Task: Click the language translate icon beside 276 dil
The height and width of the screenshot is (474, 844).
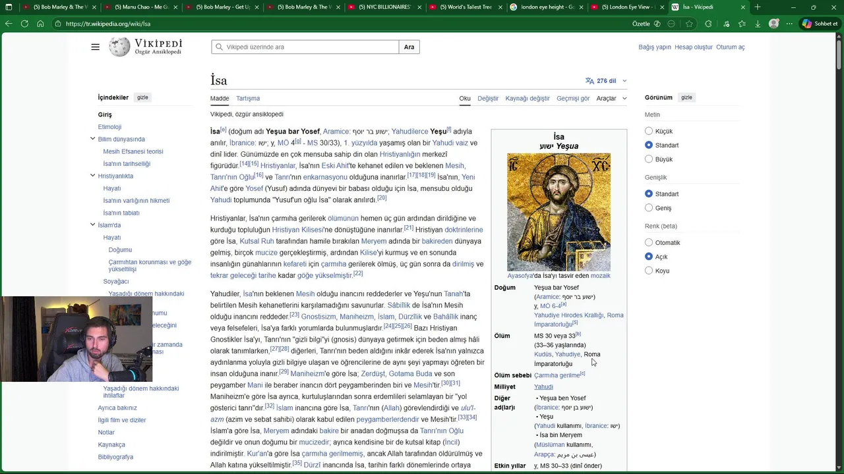Action: [589, 81]
